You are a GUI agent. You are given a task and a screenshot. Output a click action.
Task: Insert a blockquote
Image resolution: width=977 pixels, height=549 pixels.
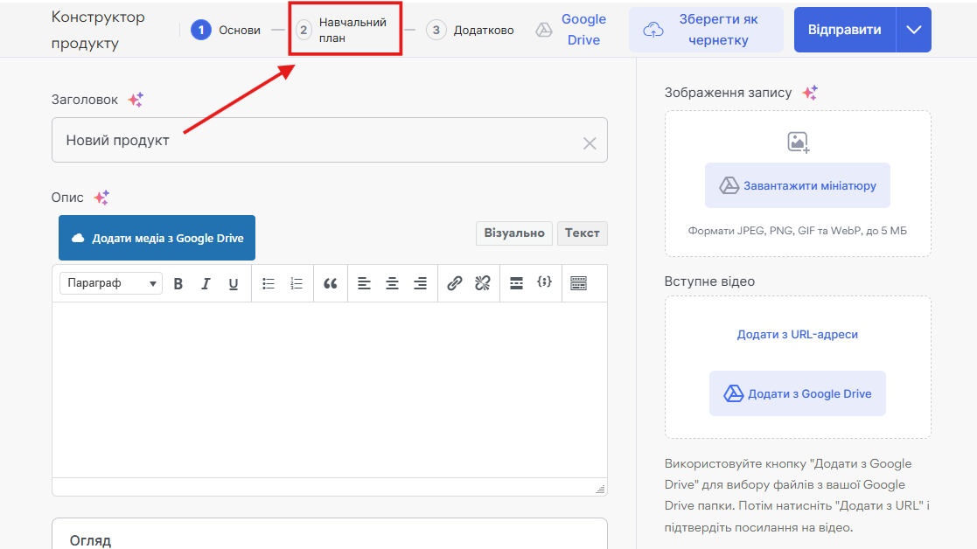point(330,283)
